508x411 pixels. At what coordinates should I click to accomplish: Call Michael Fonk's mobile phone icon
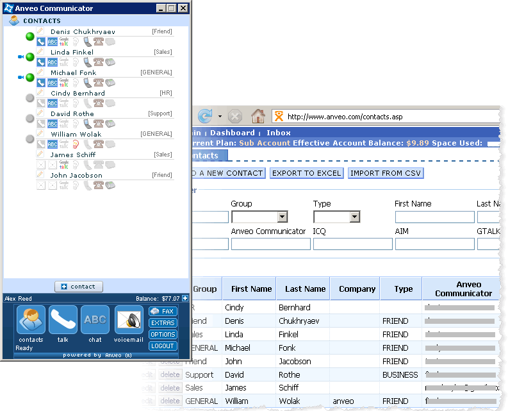[x=88, y=83]
